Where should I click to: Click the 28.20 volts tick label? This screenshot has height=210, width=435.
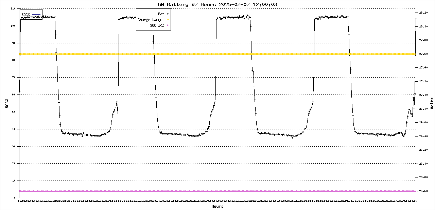[x=423, y=13]
